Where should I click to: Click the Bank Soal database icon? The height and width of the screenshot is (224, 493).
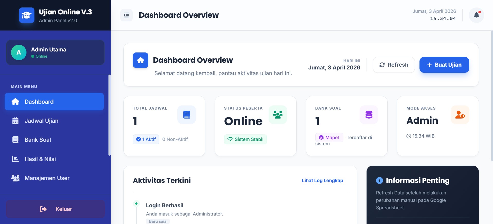click(x=369, y=115)
